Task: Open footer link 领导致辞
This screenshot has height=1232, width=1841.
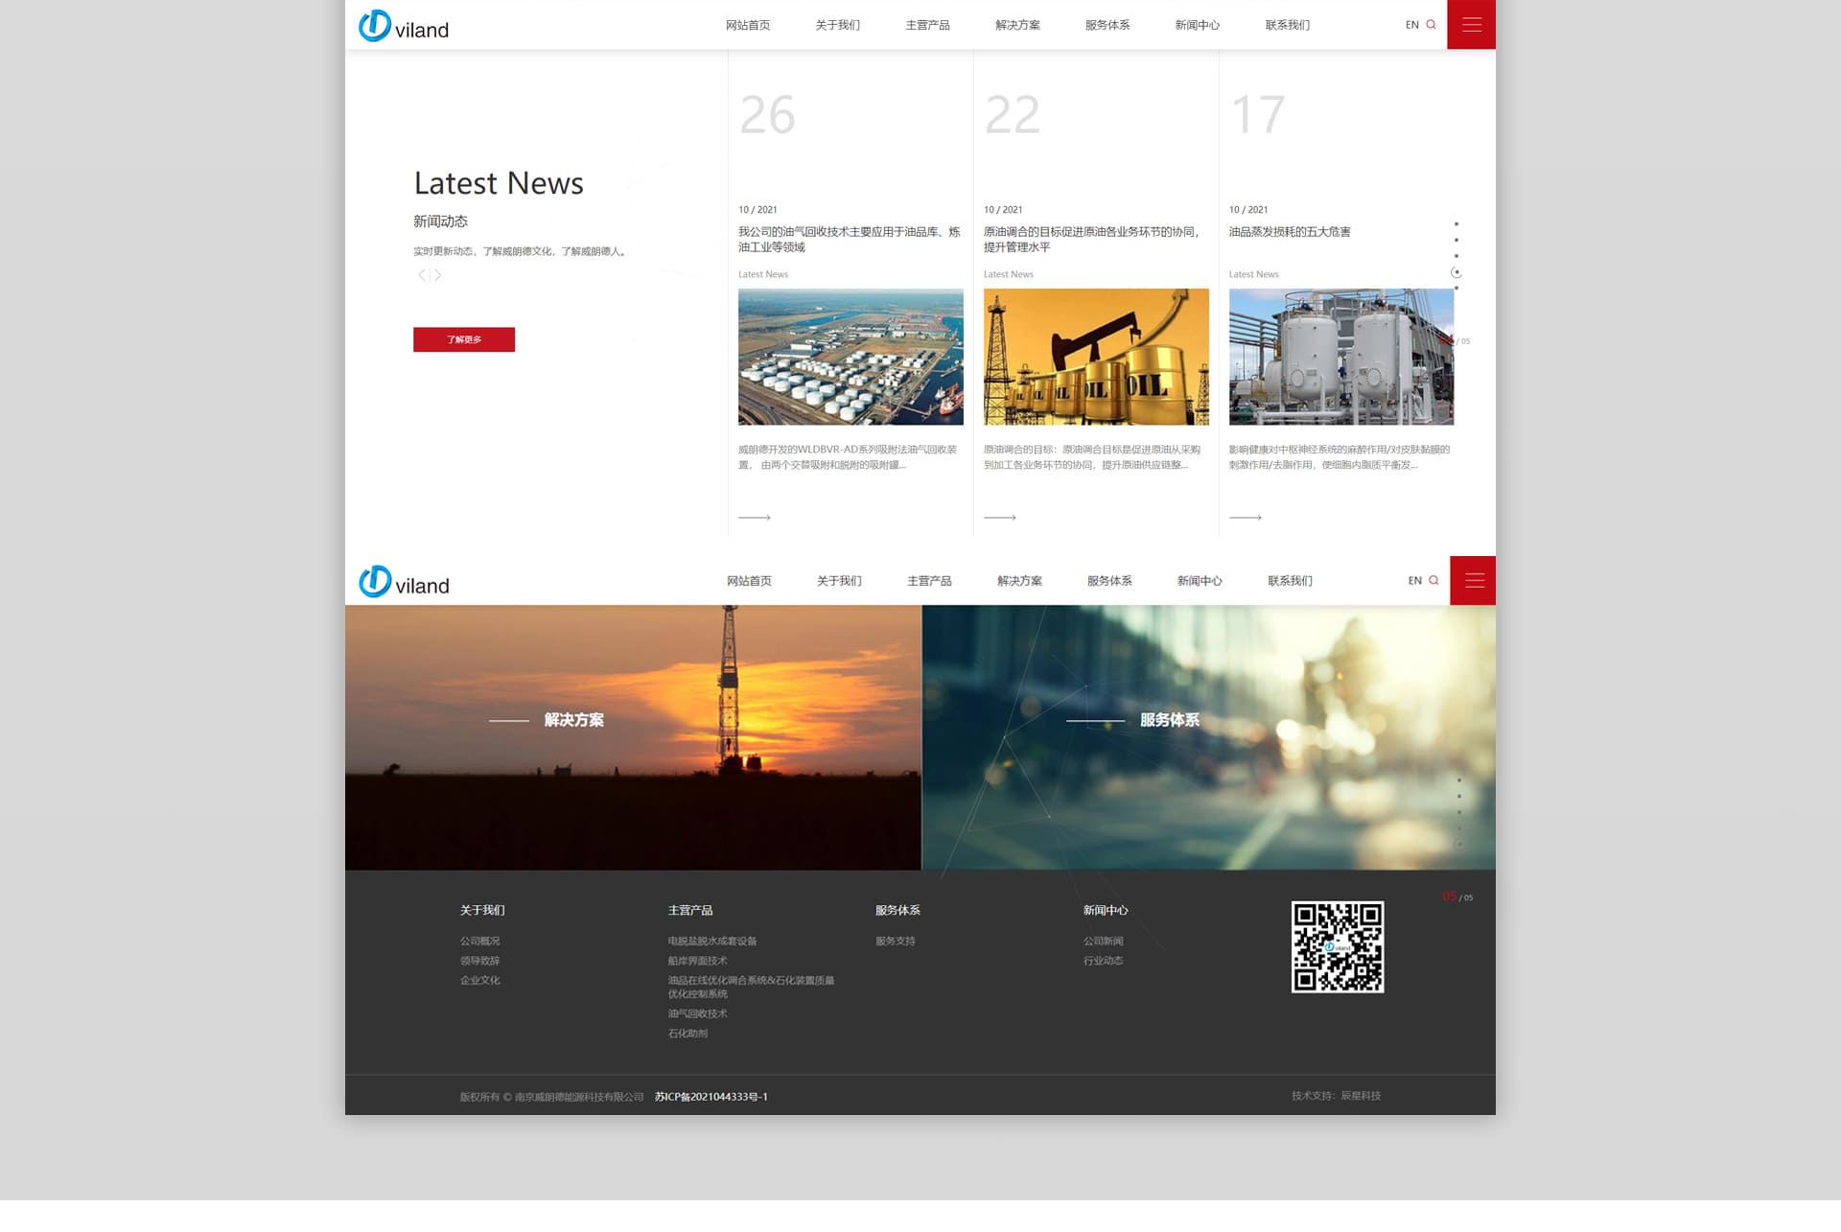Action: point(480,961)
